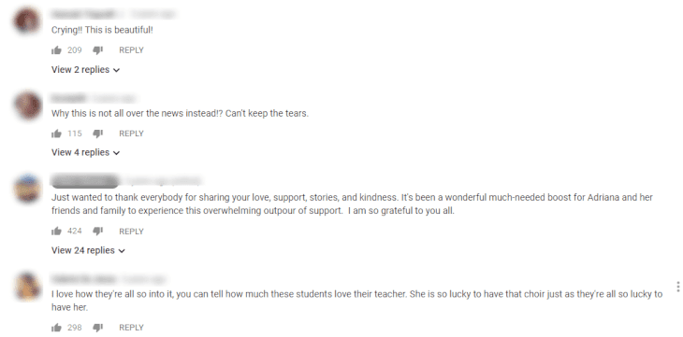Thumbs up the thank-you comment with 424 likes
Screen dimensions: 683x337
[x=56, y=232]
